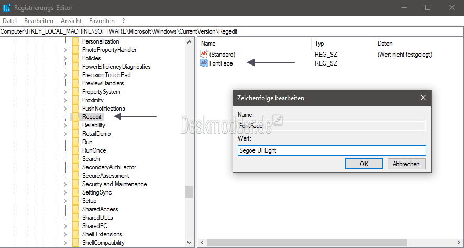Select the Security and Maintenance key name
This screenshot has width=464, height=248.
pos(114,184)
